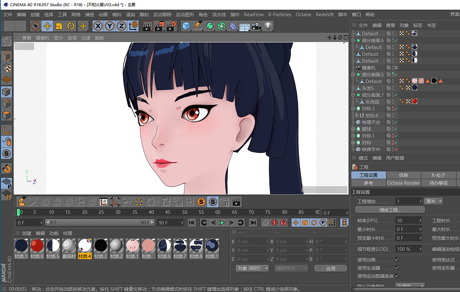Screen dimensions: 460x292
Task: Click the Render View clapperboard icon
Action: point(147,26)
